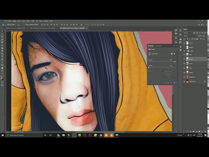Open the Window menu
Image resolution: width=209 pixels, height=157 pixels.
(46, 21)
